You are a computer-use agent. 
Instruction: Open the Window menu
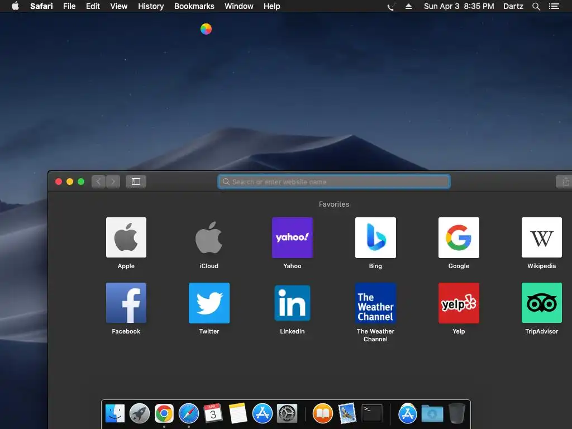[x=239, y=6]
